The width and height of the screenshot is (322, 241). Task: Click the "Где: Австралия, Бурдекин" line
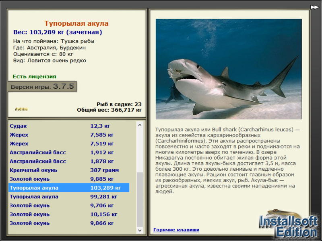50,48
